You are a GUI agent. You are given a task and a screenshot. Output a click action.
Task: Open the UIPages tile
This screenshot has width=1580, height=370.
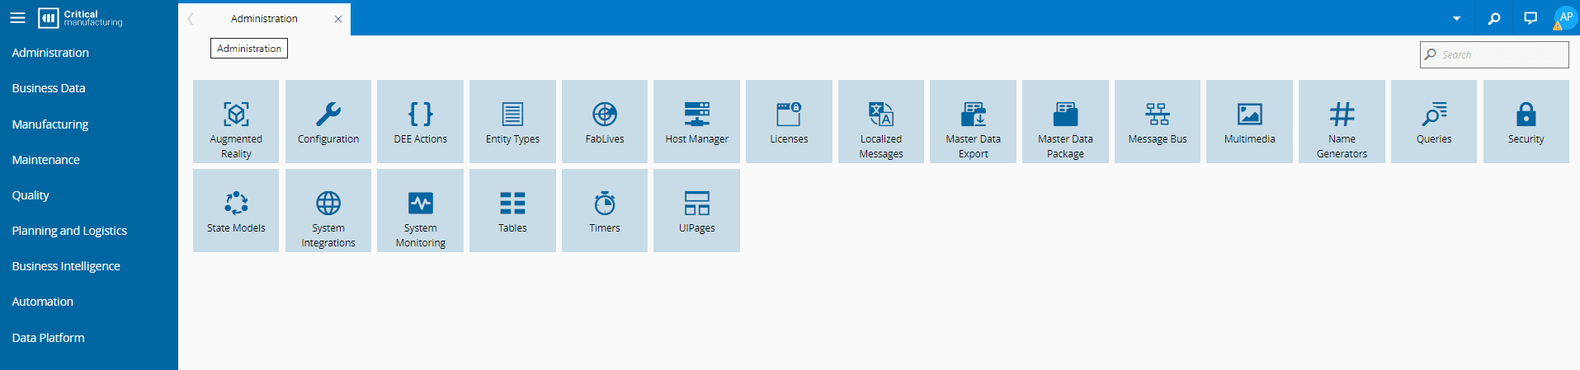pos(696,210)
